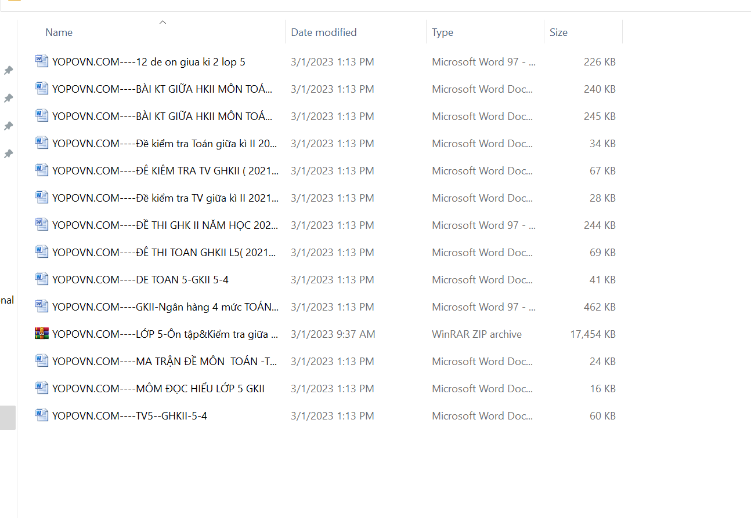The image size is (751, 518).
Task: Click Word icon beside MA TRẬN ĐỀ MÔN TOÁN file
Action: [42, 360]
